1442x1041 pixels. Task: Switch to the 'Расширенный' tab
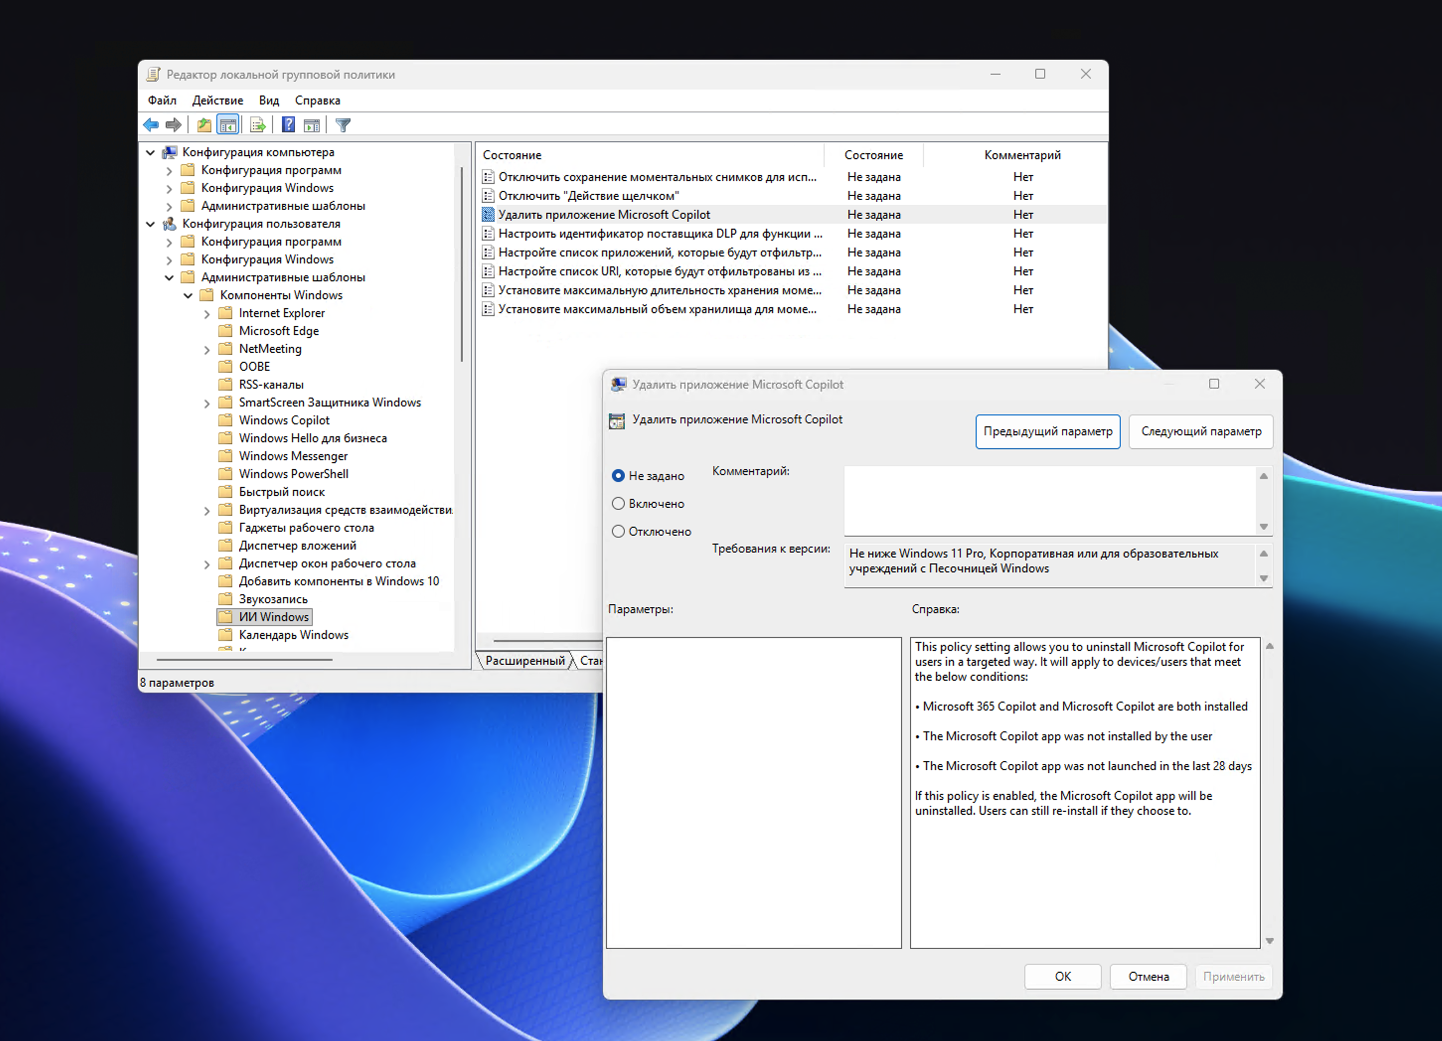[x=524, y=660]
